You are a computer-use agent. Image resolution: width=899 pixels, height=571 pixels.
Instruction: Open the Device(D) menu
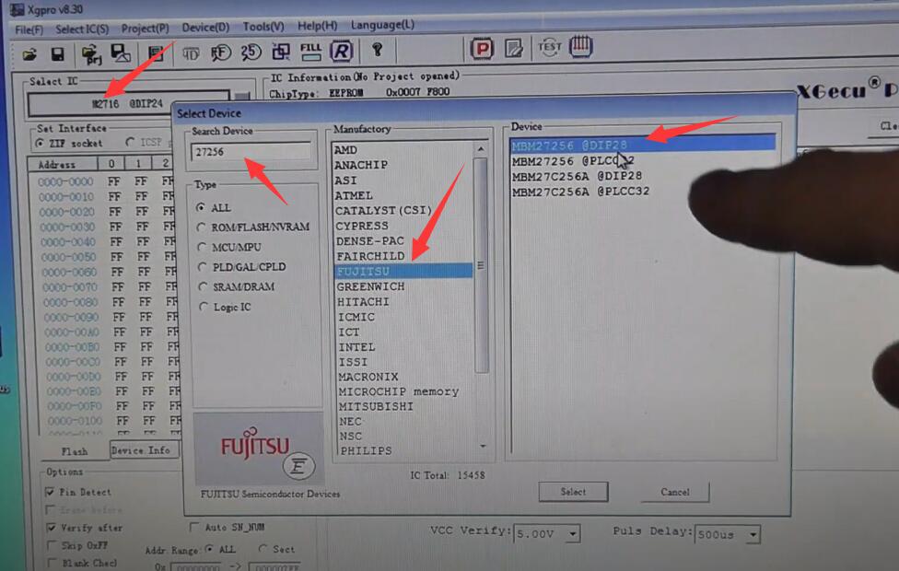click(205, 27)
